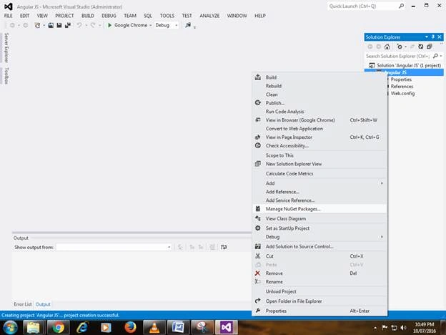The width and height of the screenshot is (446, 335).
Task: Choose Rebuild from the context menu
Action: click(319, 86)
